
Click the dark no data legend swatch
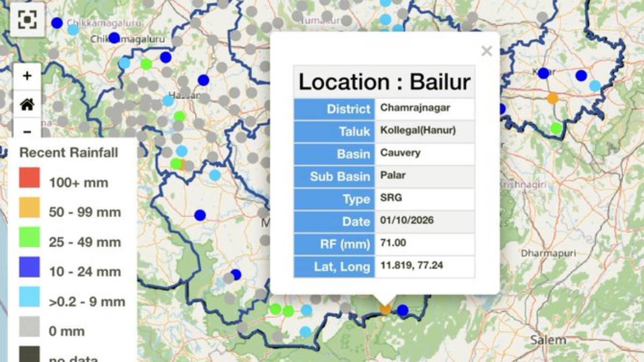point(30,354)
